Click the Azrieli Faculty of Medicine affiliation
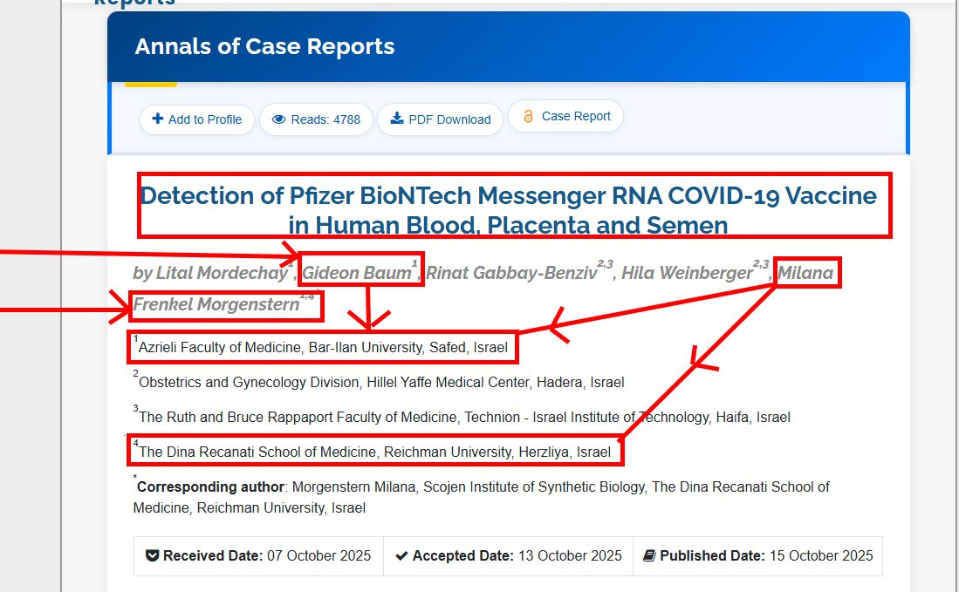959x592 pixels. tap(322, 348)
